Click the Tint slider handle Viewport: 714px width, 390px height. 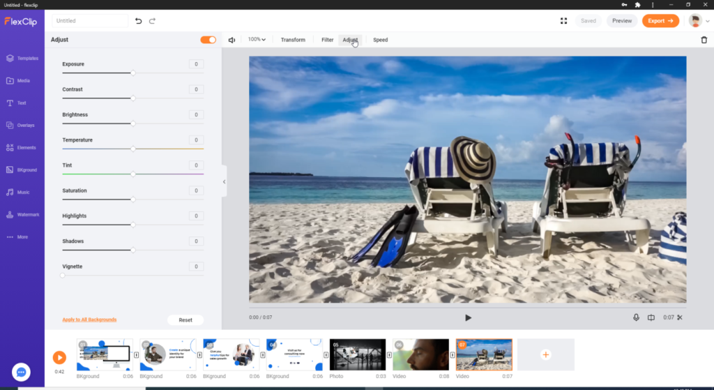coord(133,174)
